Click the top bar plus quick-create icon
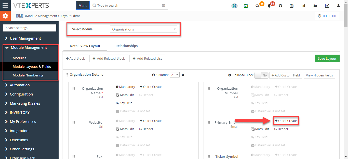This screenshot has height=159, width=348. pyautogui.click(x=280, y=6)
